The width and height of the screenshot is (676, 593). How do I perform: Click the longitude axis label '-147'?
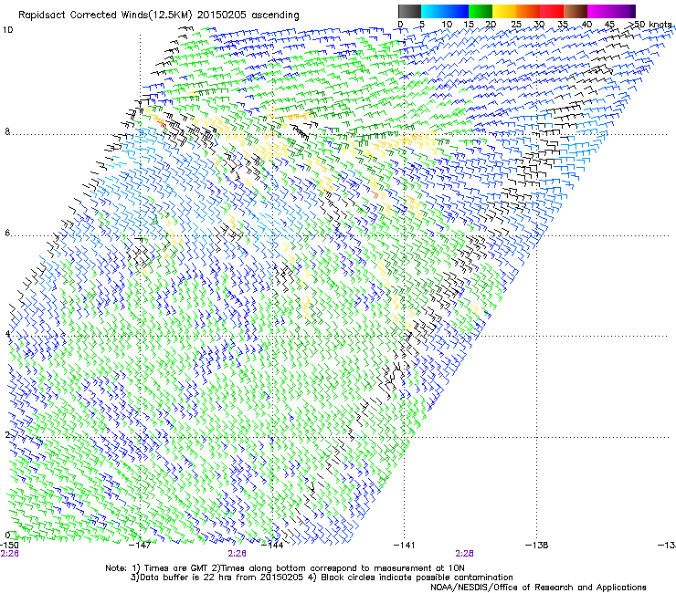tap(140, 546)
